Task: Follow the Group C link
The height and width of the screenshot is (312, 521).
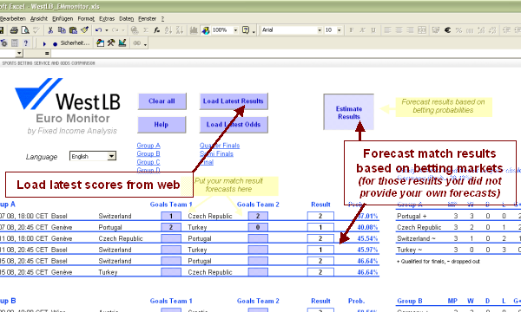Action: coord(148,162)
